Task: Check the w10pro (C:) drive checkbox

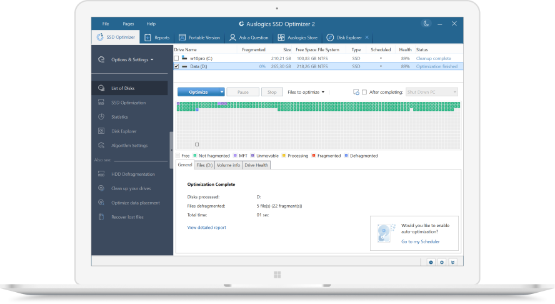Action: 176,58
